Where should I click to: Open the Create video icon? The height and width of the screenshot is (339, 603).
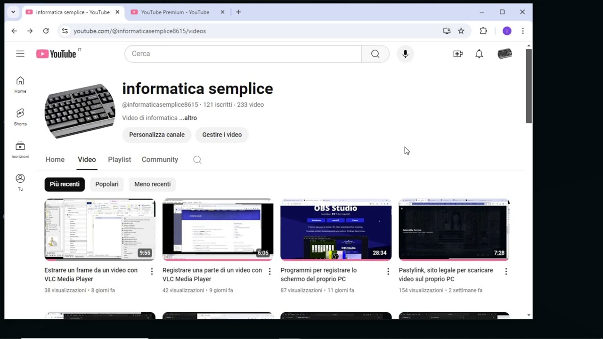point(458,54)
